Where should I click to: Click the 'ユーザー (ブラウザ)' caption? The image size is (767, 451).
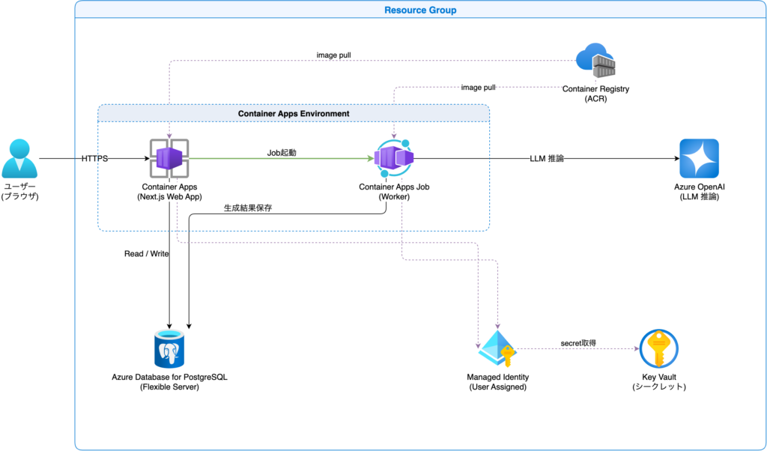pos(19,192)
